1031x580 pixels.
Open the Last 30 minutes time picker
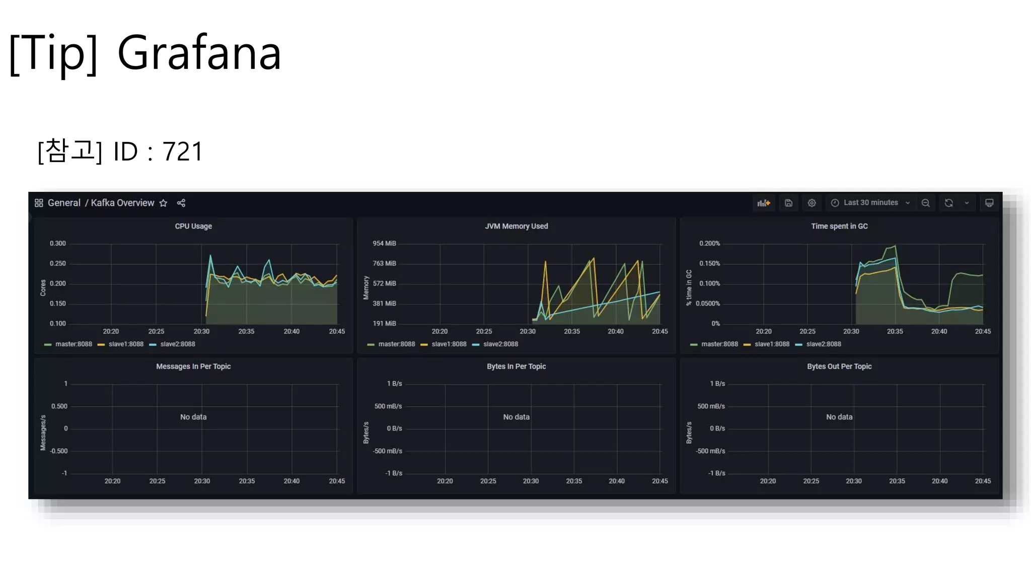coord(870,203)
